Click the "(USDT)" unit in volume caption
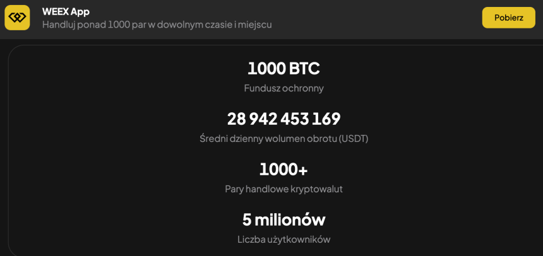 click(x=354, y=139)
